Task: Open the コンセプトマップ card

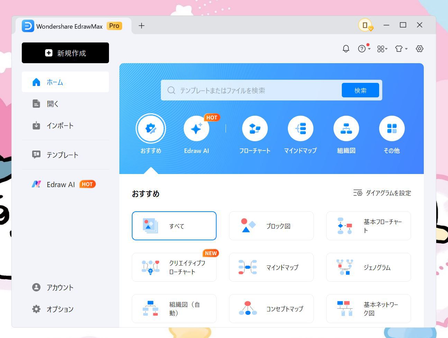Action: point(271,309)
